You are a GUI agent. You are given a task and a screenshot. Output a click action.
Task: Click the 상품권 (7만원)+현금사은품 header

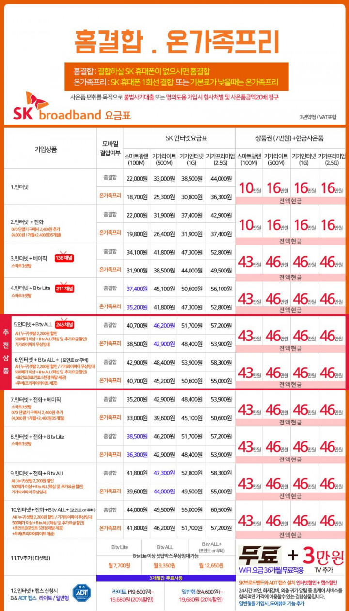(289, 138)
